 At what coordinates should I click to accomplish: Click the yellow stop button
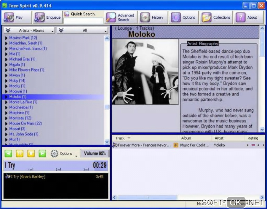[31, 154]
